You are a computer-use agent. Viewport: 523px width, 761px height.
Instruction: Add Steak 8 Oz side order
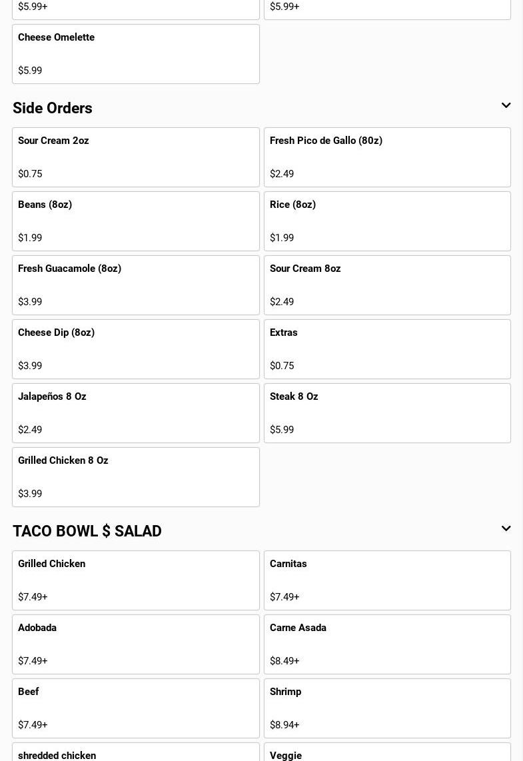click(387, 413)
